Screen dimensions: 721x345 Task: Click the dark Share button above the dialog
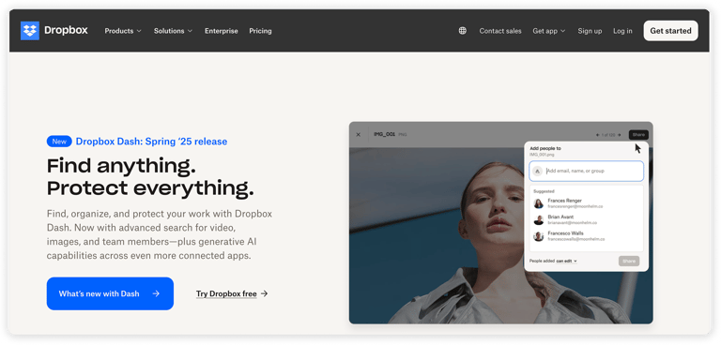(x=638, y=135)
